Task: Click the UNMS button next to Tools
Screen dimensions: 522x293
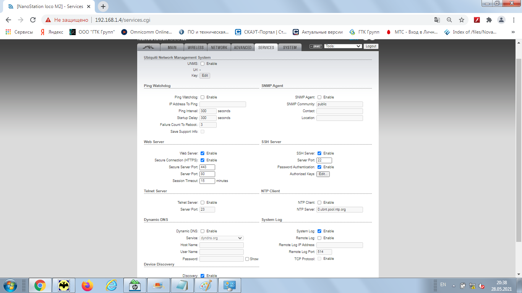Action: coord(316,46)
